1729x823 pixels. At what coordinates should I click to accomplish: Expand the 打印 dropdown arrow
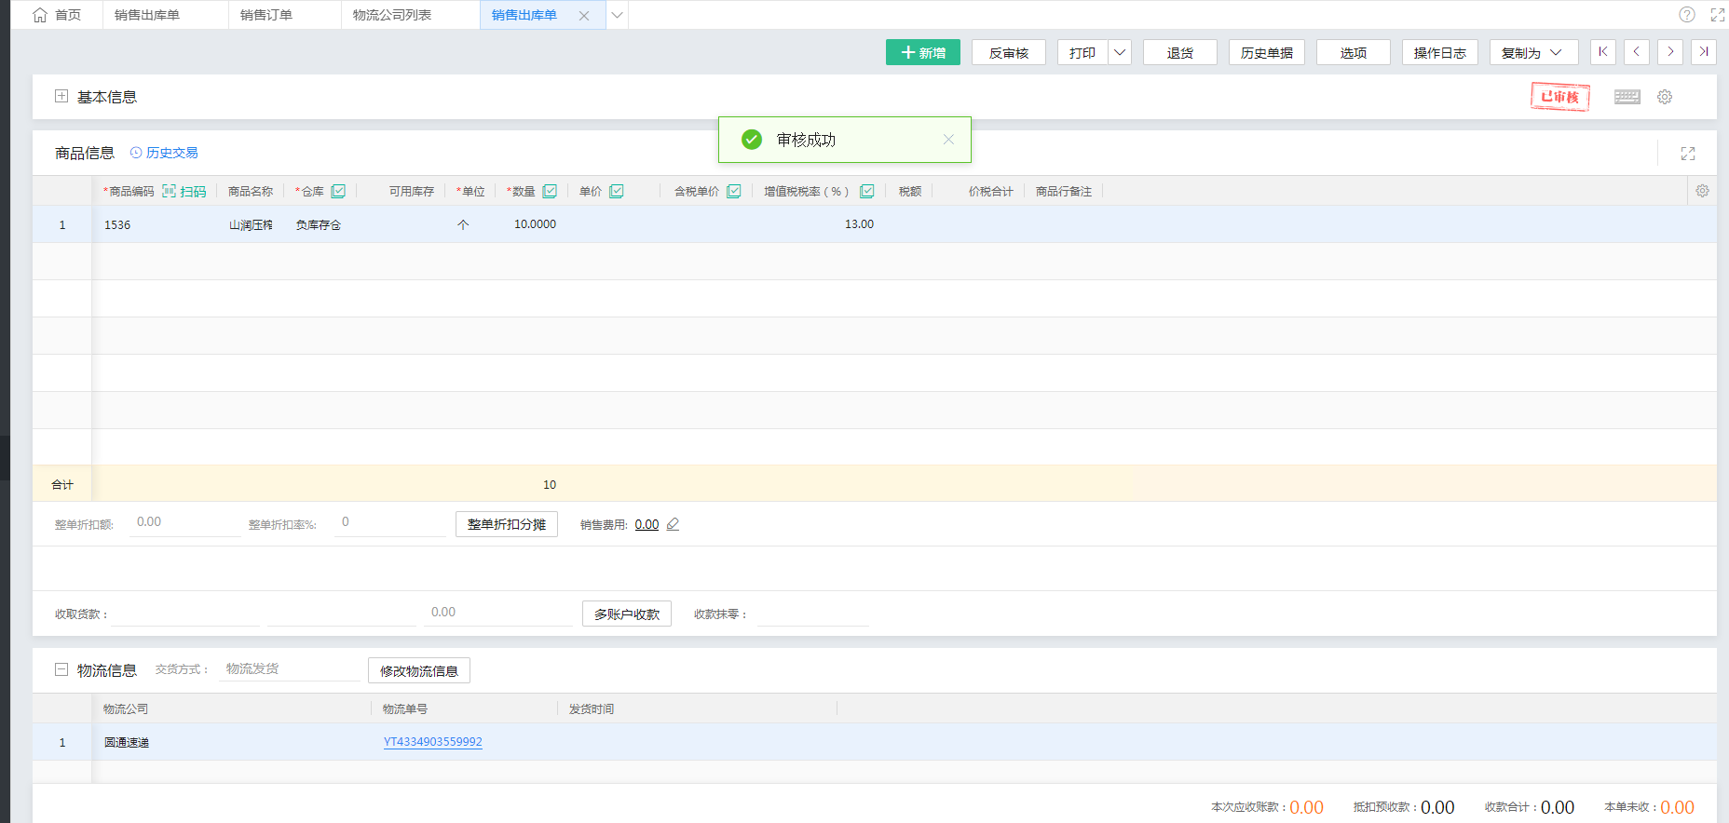(1120, 52)
